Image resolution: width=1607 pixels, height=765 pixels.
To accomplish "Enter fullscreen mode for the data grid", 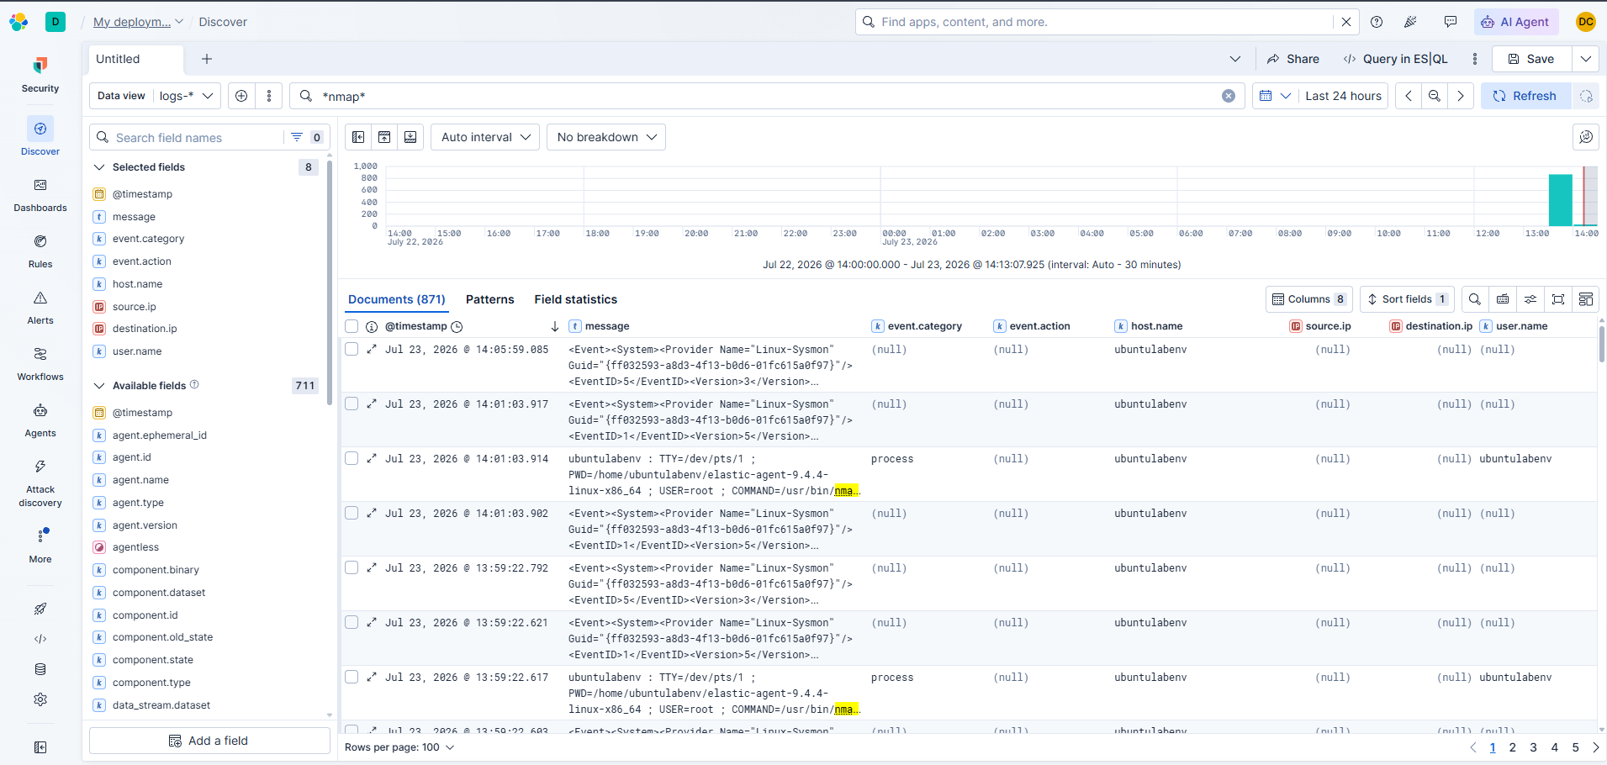I will (x=1558, y=299).
